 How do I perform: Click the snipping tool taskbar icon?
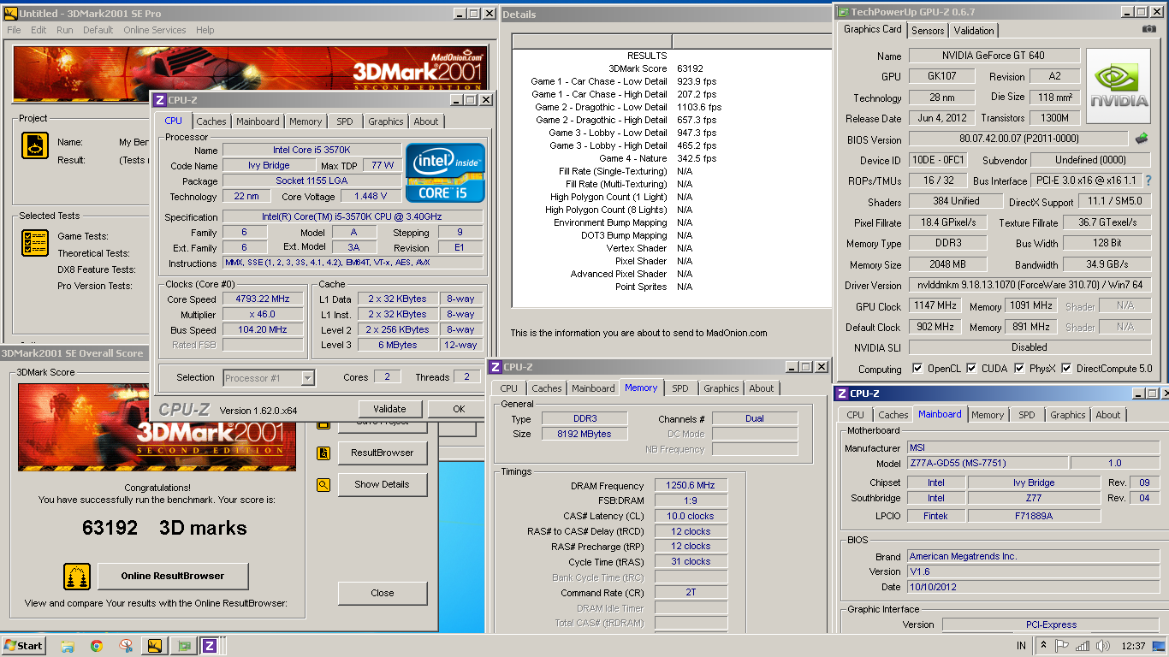tap(126, 646)
